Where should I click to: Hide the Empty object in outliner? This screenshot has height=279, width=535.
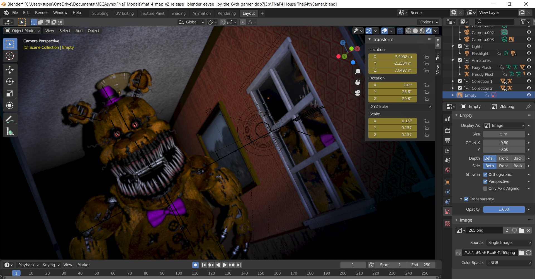[x=529, y=95]
